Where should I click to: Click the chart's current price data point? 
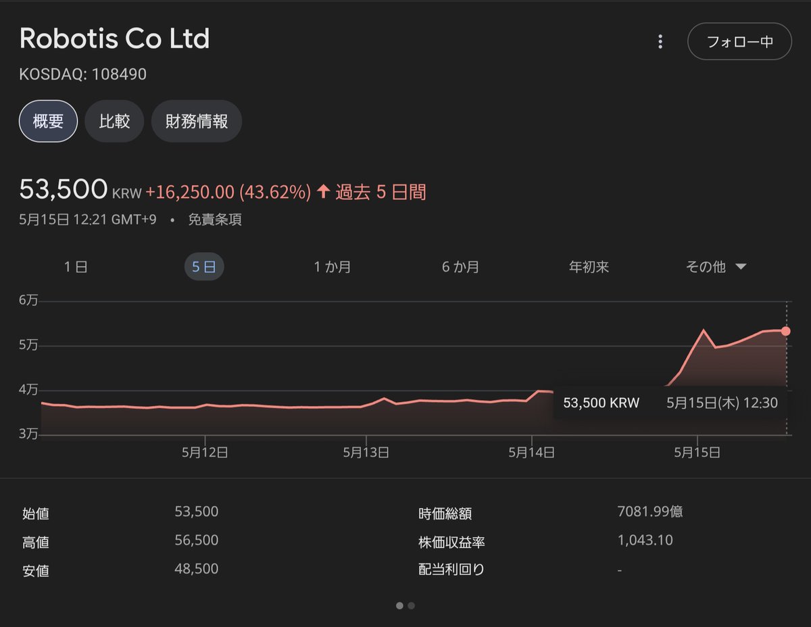click(x=785, y=330)
